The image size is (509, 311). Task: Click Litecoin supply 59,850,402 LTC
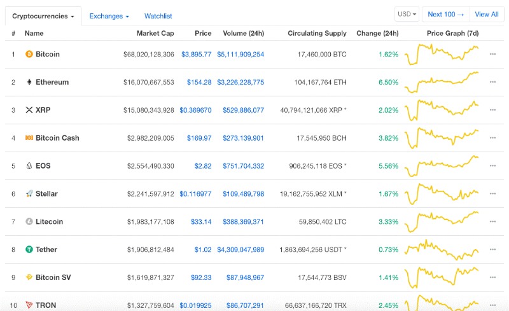point(323,222)
